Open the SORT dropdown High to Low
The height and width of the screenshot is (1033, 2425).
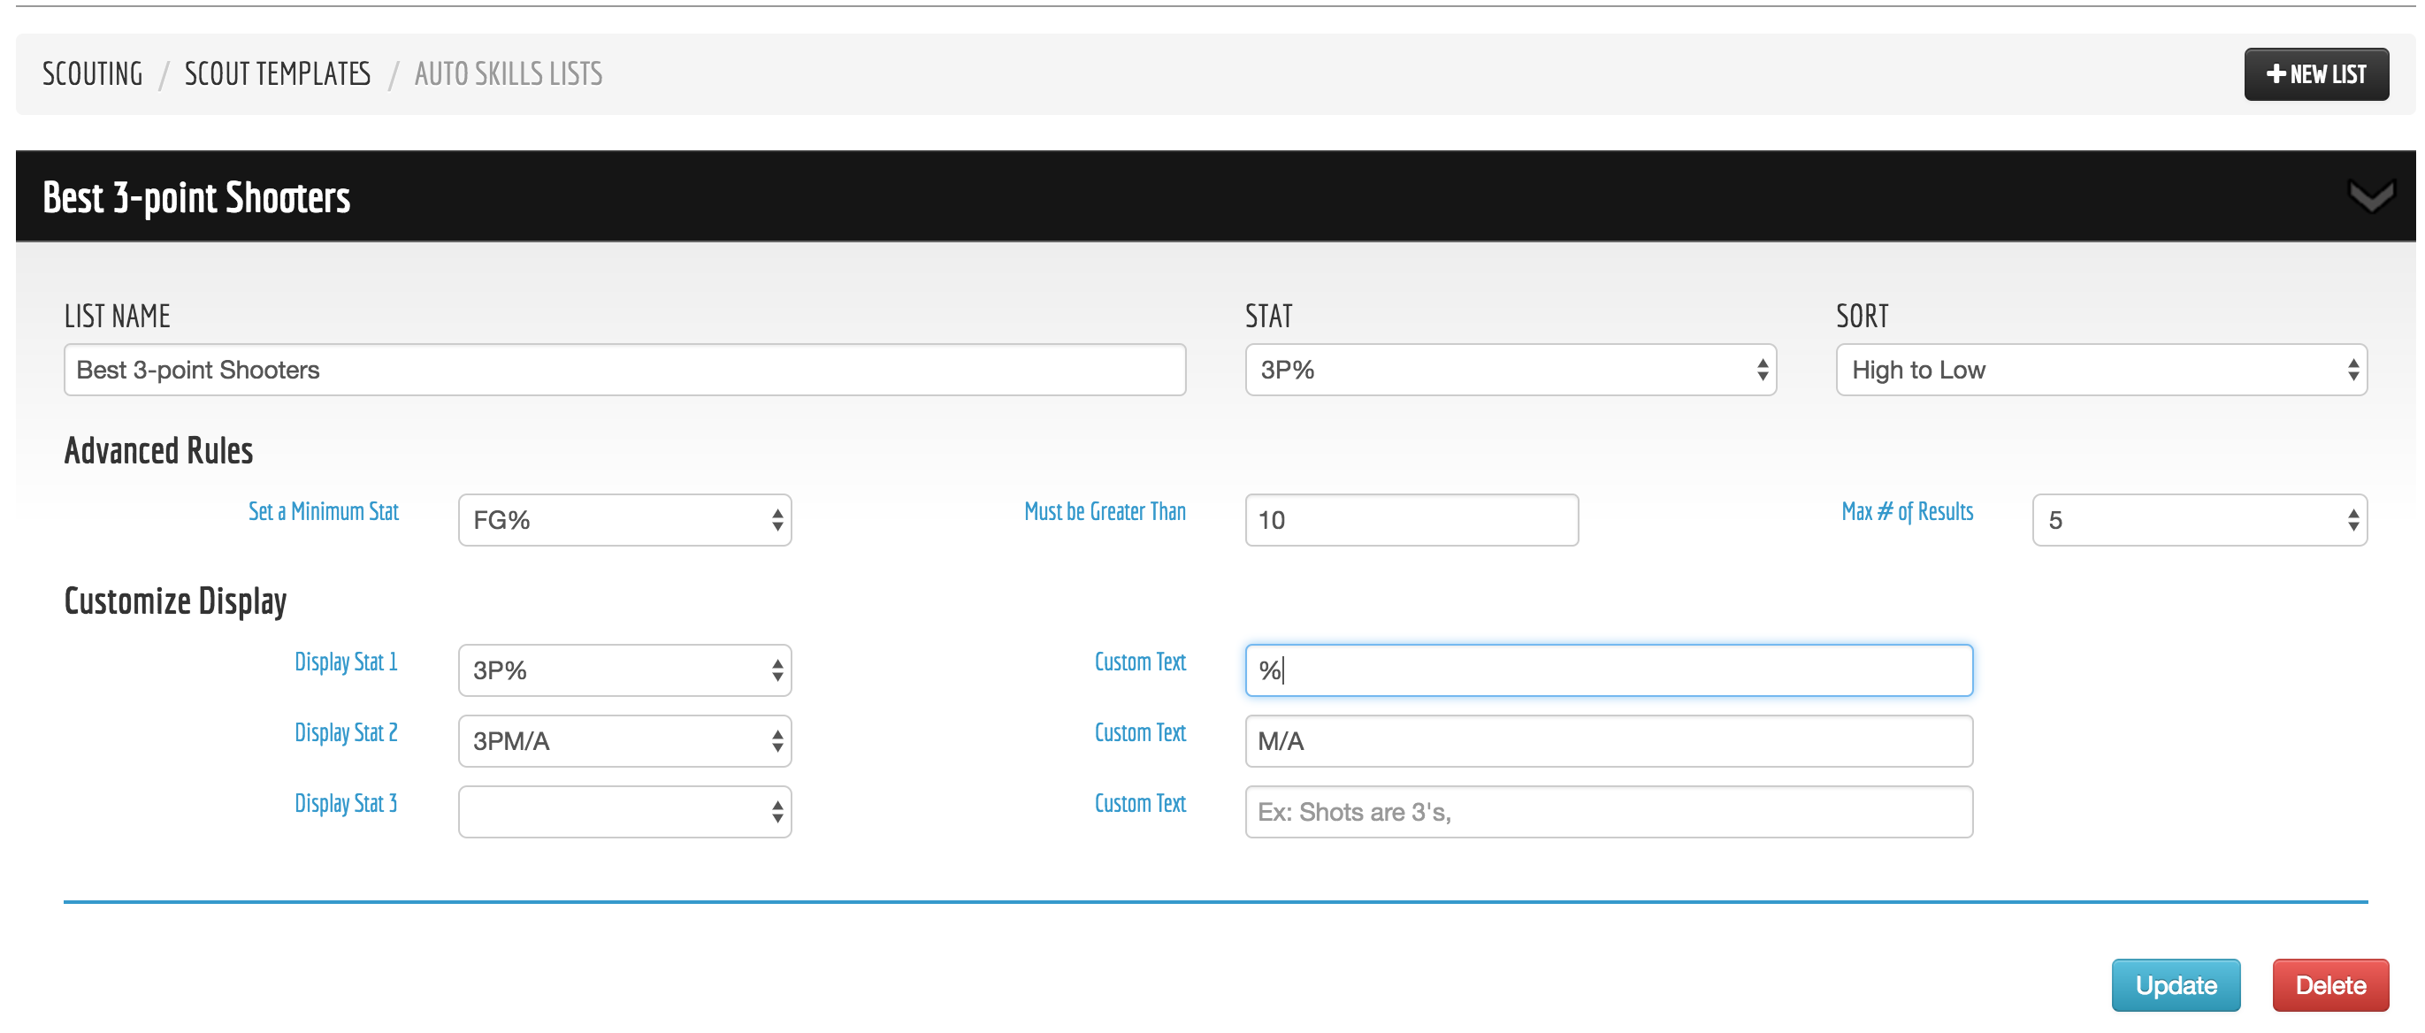tap(2100, 370)
